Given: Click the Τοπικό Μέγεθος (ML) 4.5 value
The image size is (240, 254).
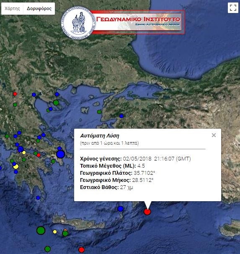Looking at the screenshot, I should click(x=141, y=166).
